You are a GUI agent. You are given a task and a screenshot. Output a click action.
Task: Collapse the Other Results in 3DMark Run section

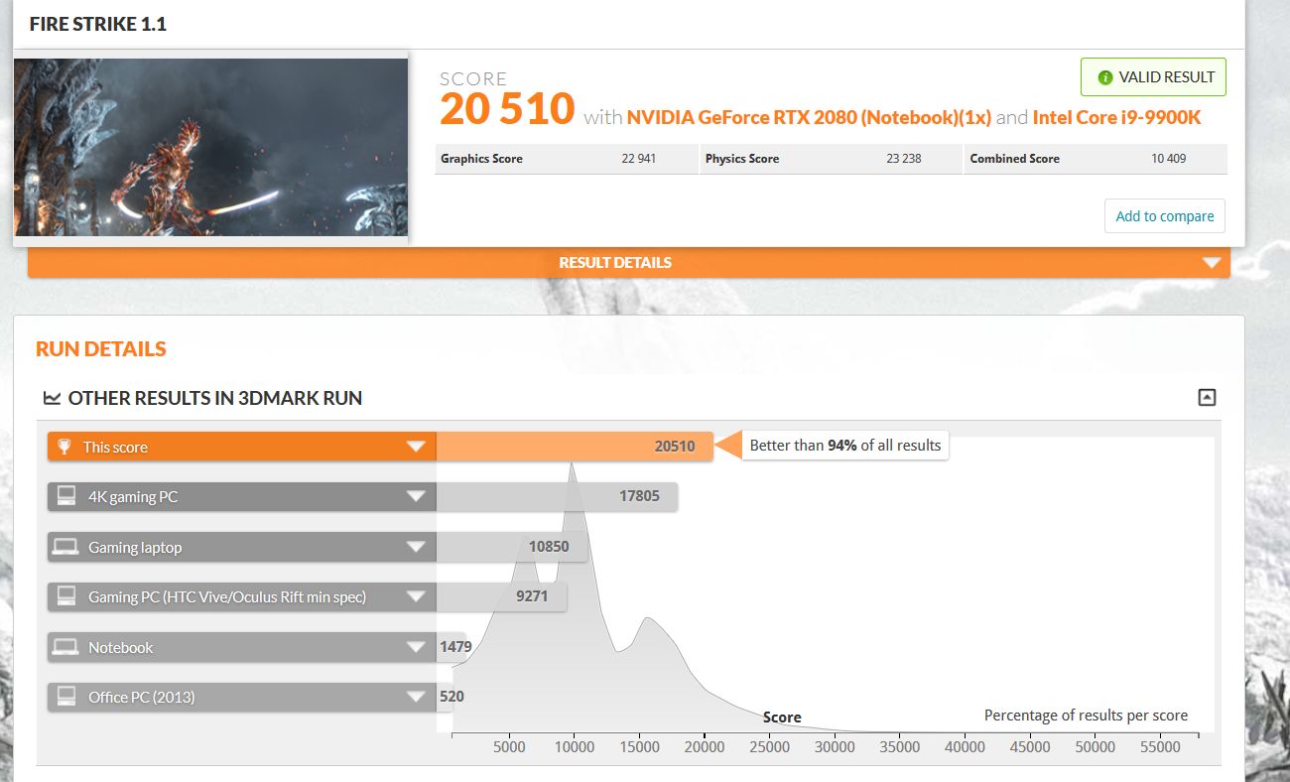[1207, 397]
